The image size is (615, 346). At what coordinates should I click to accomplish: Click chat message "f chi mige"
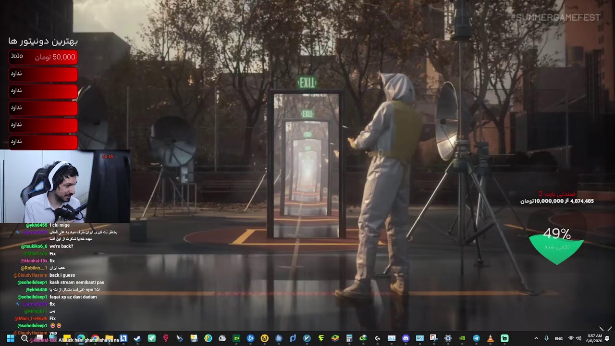(x=60, y=225)
